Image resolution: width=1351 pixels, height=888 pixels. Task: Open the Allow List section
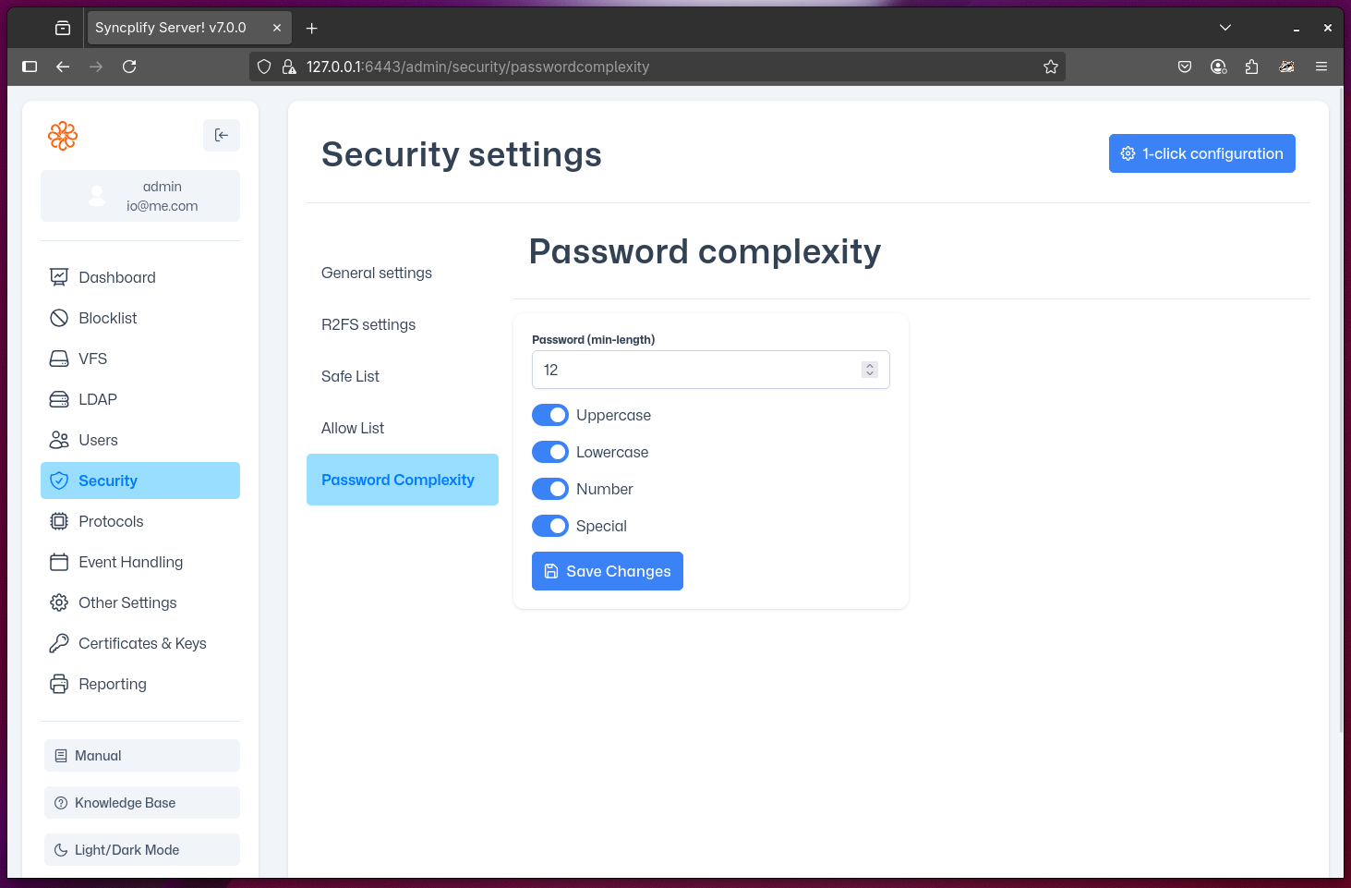(x=353, y=427)
